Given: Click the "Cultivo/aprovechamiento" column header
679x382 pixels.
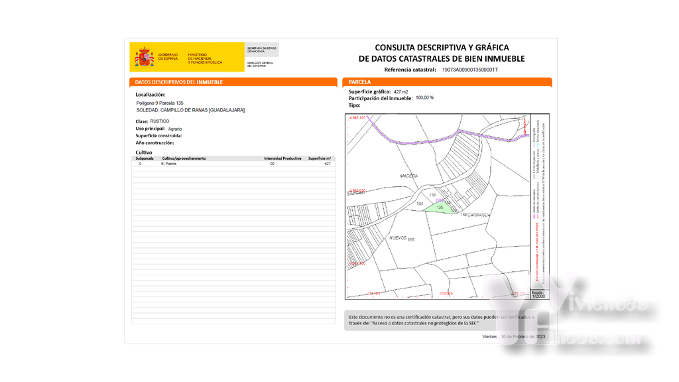Looking at the screenshot, I should (x=184, y=159).
